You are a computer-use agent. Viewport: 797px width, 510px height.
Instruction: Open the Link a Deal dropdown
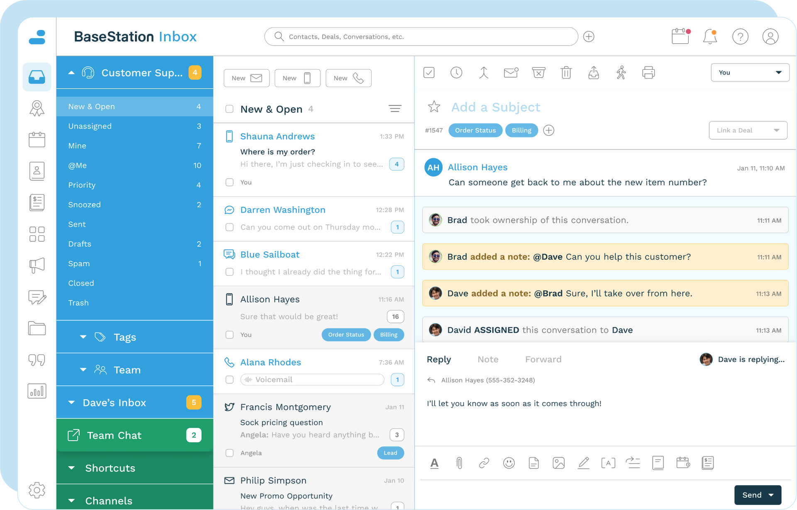point(748,130)
